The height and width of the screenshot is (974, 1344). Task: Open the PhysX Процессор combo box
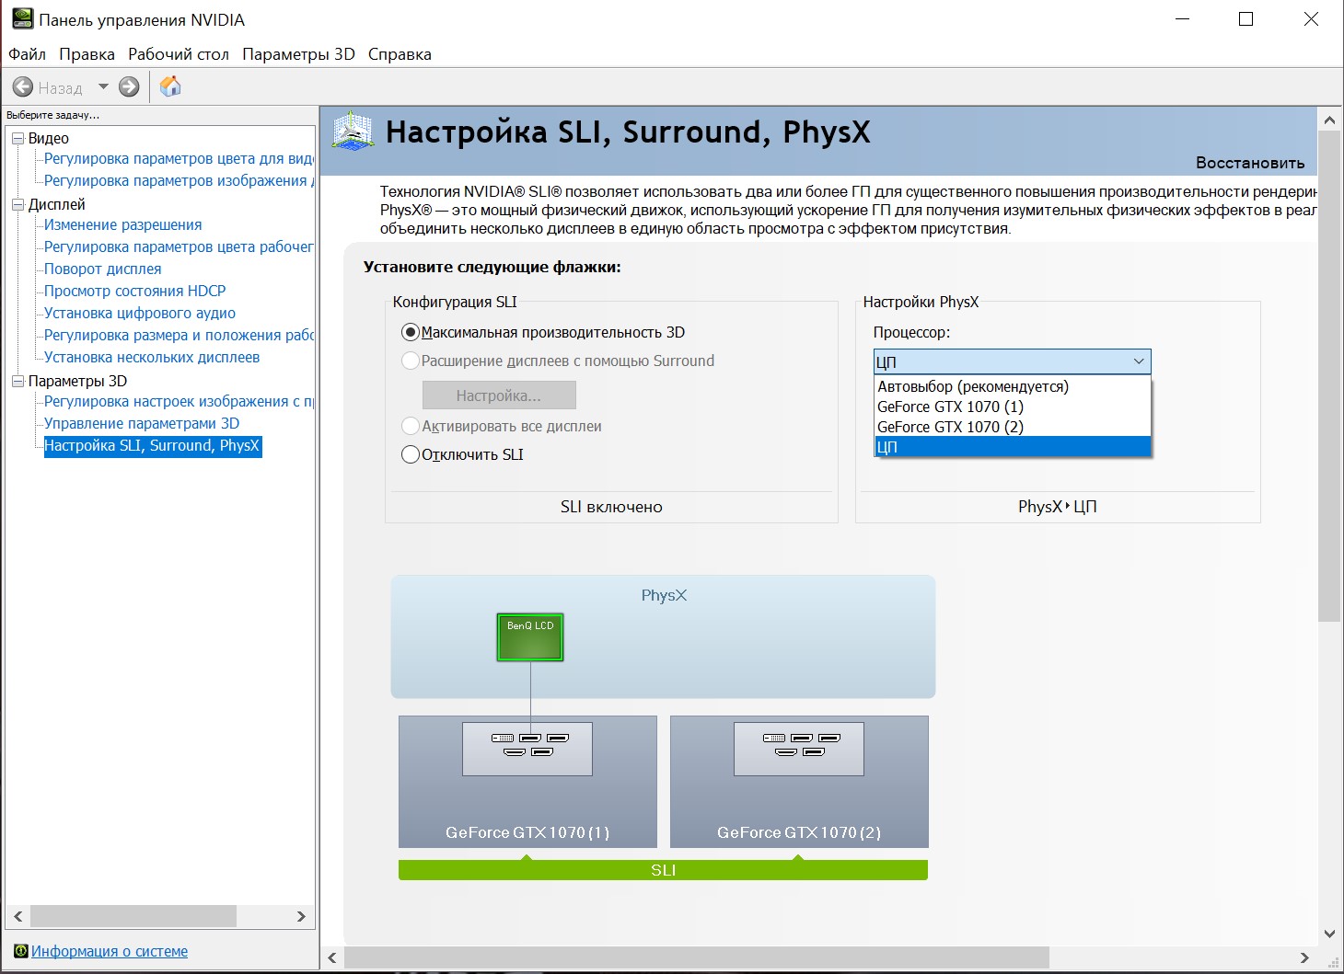[x=1012, y=361]
